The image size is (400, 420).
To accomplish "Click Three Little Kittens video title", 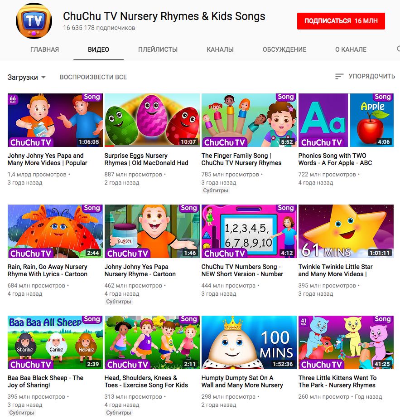I will point(337,381).
